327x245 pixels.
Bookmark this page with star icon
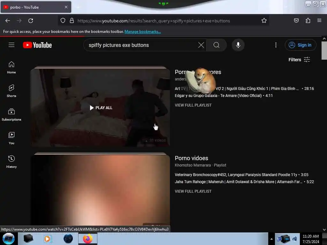[264, 21]
